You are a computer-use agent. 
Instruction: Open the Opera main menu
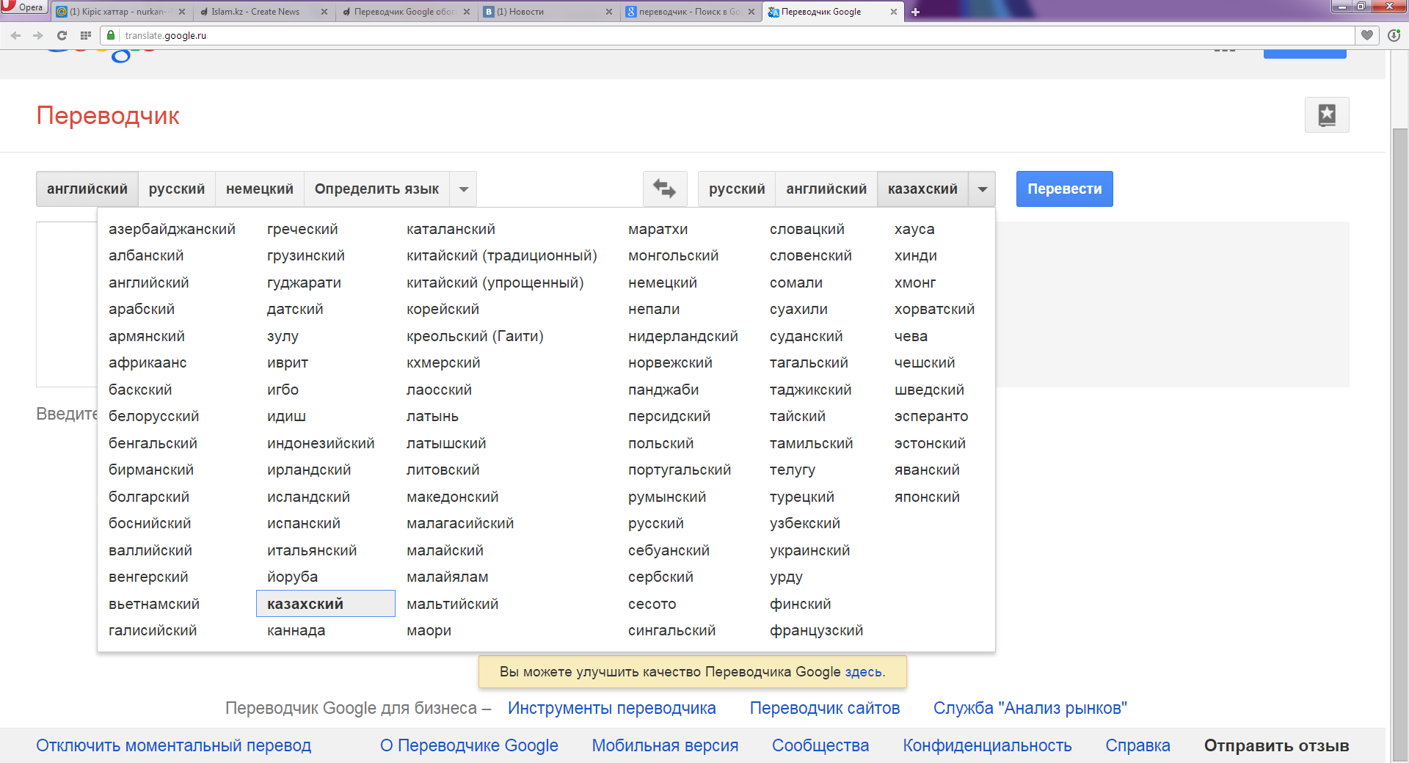click(23, 7)
